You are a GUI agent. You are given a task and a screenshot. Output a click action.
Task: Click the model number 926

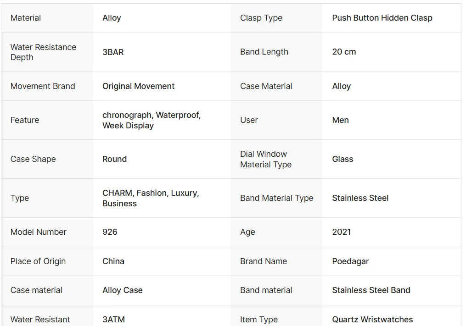[110, 232]
